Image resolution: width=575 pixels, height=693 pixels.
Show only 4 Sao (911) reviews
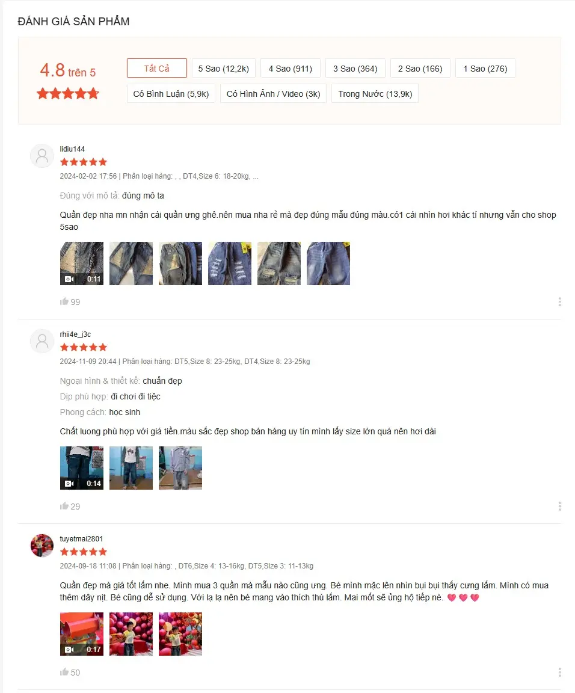(291, 68)
